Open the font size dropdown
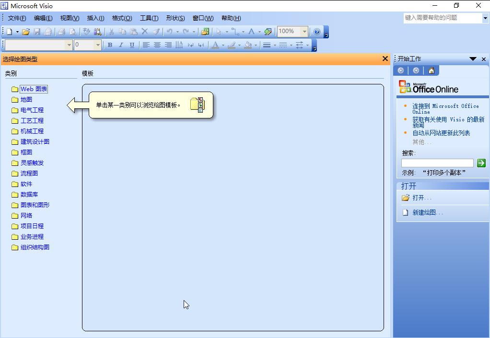Screen dimensions: 490x338 [98, 45]
